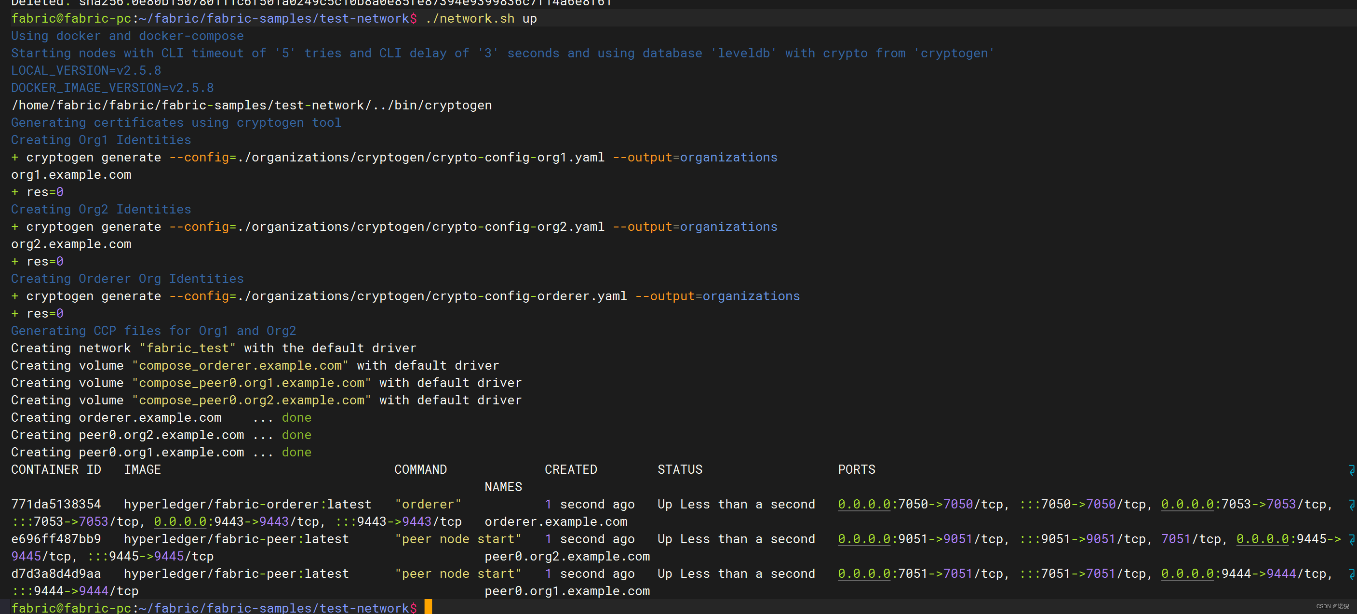
Task: Click the standalone org2.example.com output line
Action: 71,244
